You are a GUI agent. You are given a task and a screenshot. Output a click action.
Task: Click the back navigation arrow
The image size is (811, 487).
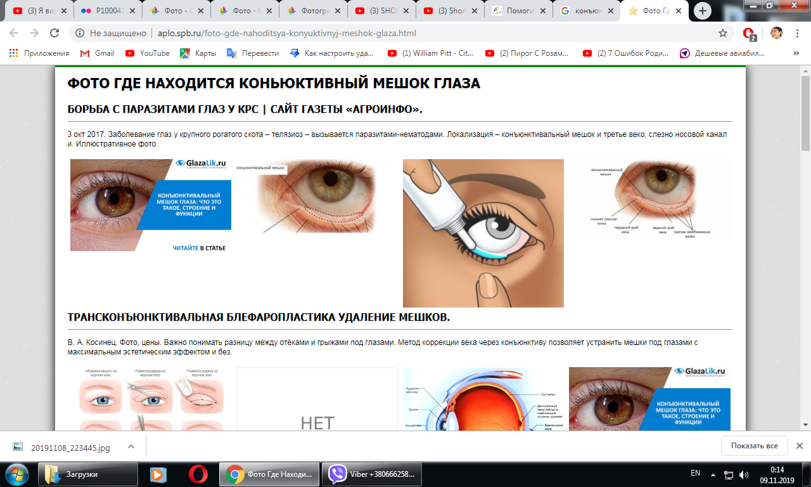pos(14,34)
